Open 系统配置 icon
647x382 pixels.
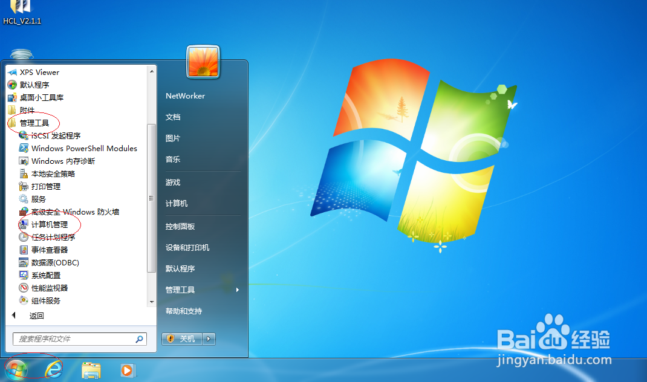click(24, 275)
